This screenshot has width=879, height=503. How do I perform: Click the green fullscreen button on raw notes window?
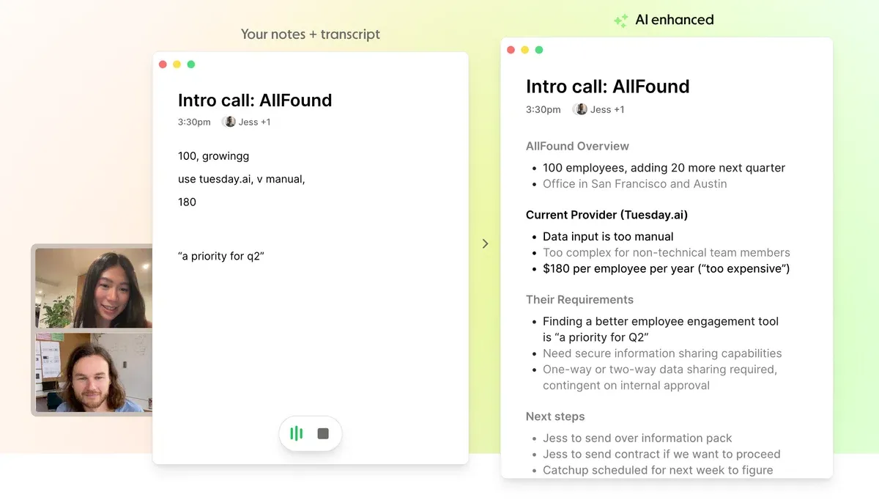191,65
